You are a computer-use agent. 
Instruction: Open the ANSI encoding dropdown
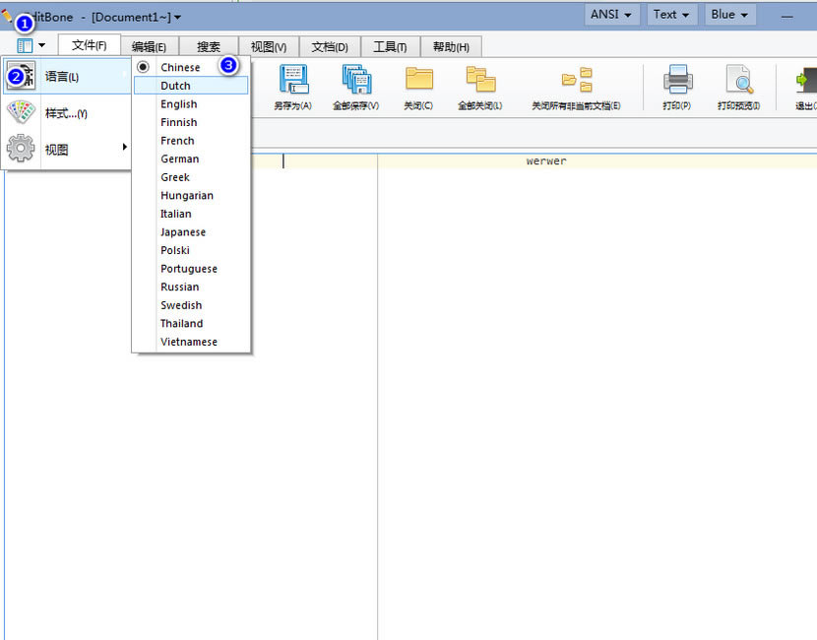pyautogui.click(x=611, y=15)
